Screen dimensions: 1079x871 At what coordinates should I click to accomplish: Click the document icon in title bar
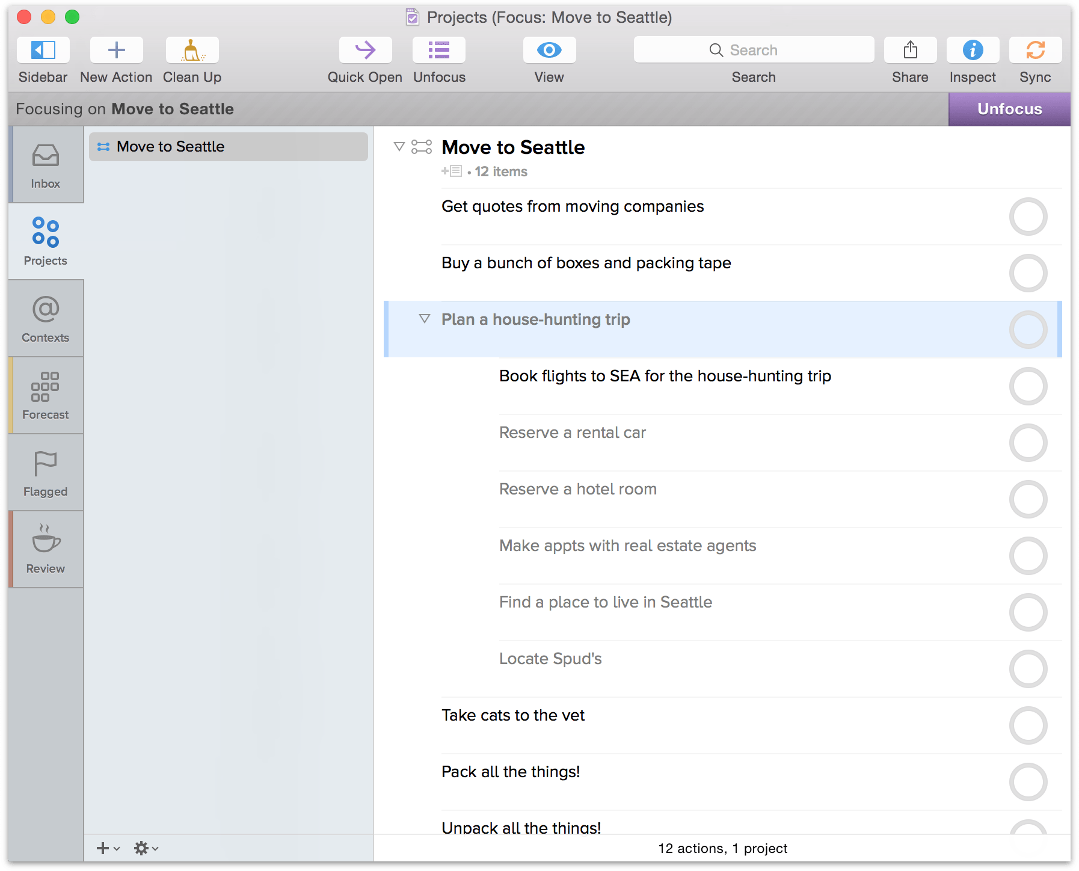click(413, 17)
